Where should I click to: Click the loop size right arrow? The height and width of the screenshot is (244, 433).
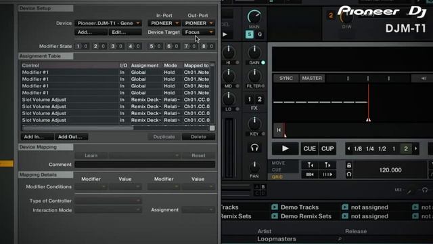coord(415,148)
